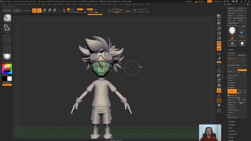Click Load Tool button
The width and height of the screenshot is (251, 141).
pos(232,8)
